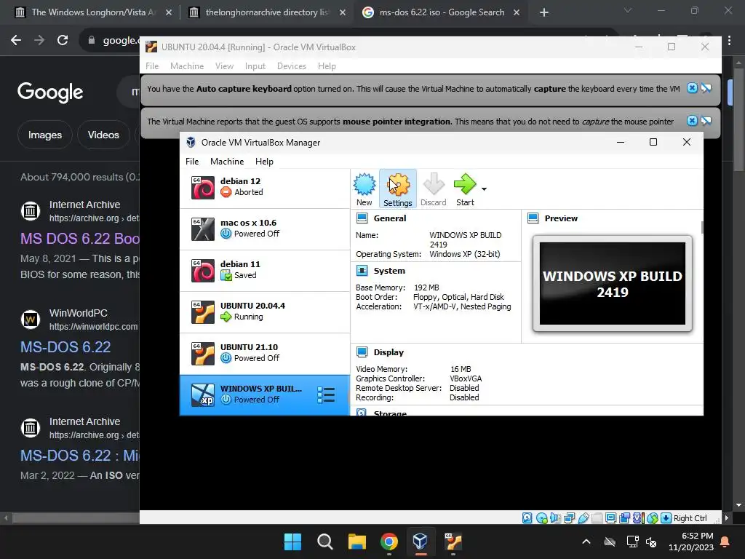Close the ms-dos 6.22 iso Google Search tab
The width and height of the screenshot is (745, 559).
pyautogui.click(x=517, y=12)
